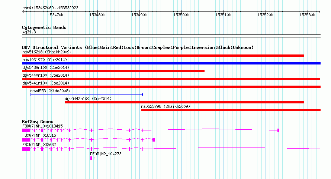The width and height of the screenshot is (331, 179).
Task: Open the dgv5440n100 (Coe2014) variant bar
Action: click(171, 79)
